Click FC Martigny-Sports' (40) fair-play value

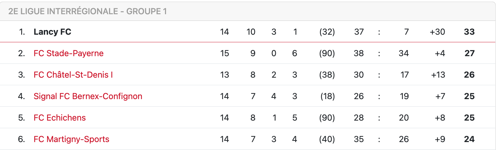[x=327, y=139]
